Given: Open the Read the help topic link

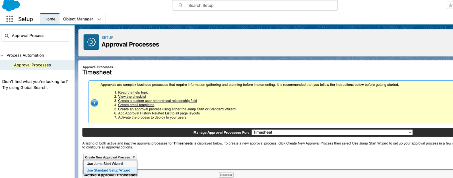Looking at the screenshot, I should 133,93.
